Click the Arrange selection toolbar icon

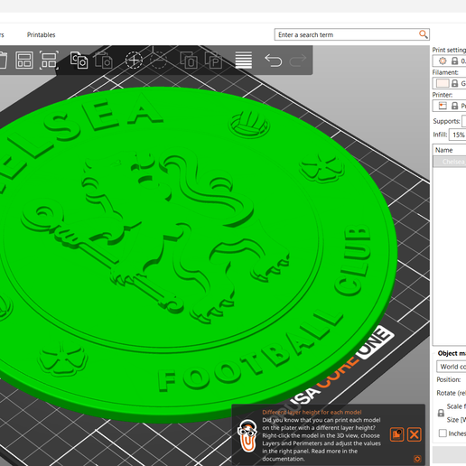coord(49,61)
